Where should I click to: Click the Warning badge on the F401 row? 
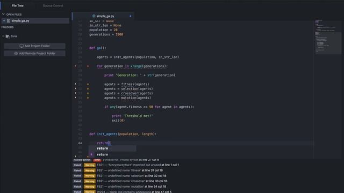90,165
